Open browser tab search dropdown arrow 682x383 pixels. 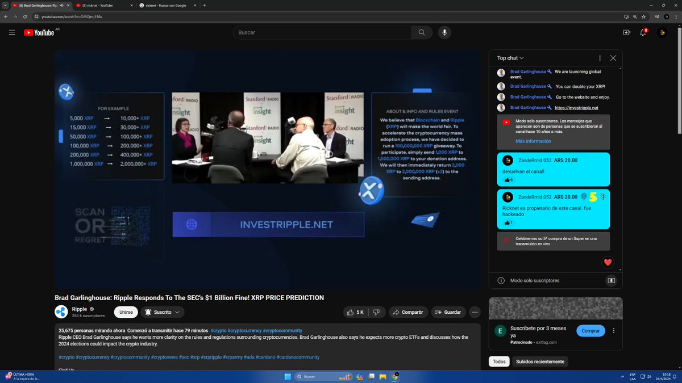coord(5,5)
